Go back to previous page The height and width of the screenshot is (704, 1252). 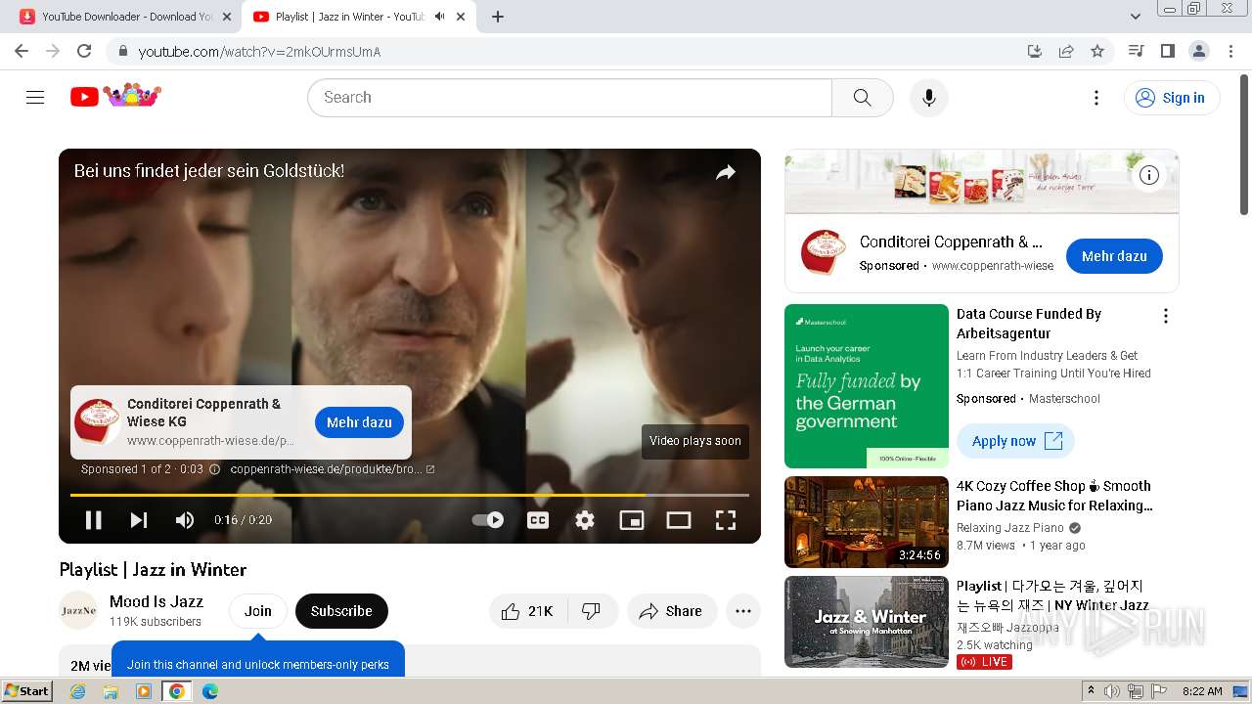(22, 51)
